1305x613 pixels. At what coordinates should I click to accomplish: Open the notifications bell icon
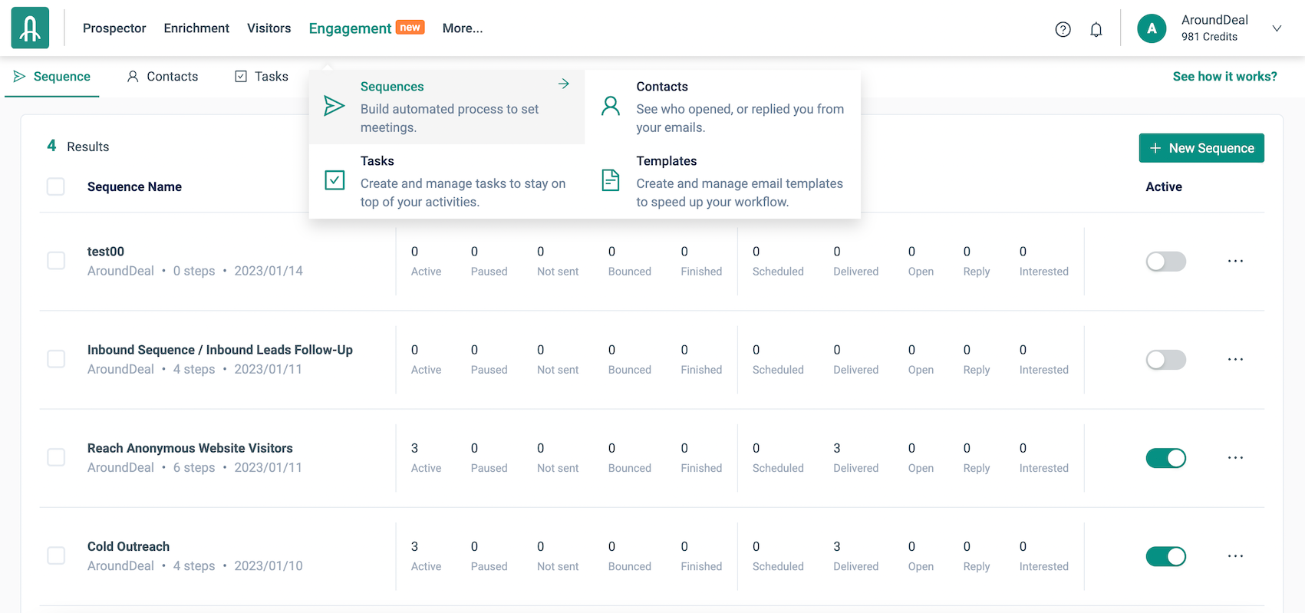pyautogui.click(x=1096, y=29)
